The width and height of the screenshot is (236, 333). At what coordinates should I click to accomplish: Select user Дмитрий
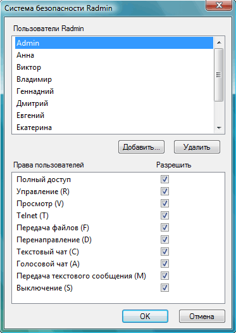coord(114,103)
